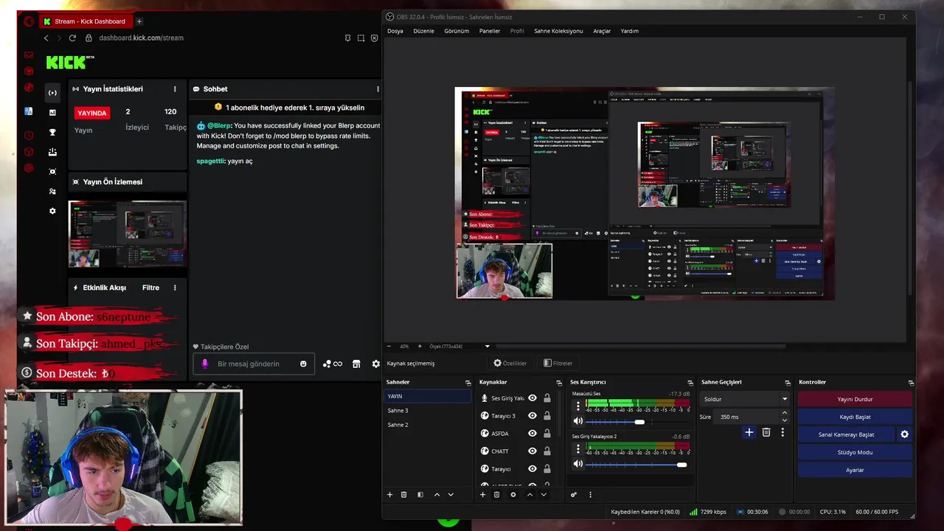Image resolution: width=944 pixels, height=531 pixels.
Task: Open Kick sidebar settings gear icon
Action: pos(52,211)
